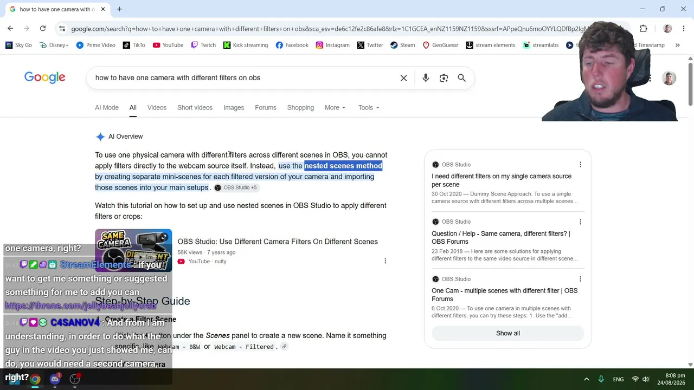Open options for 'Same camera, different filters?' result
Screen dimensions: 694x390
click(x=580, y=222)
